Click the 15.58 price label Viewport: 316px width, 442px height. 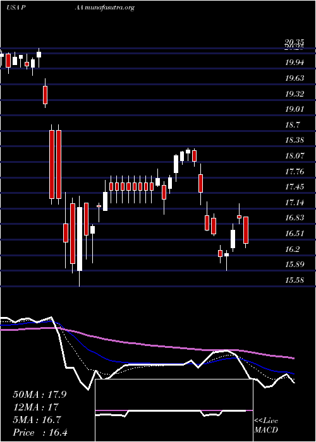[295, 280]
